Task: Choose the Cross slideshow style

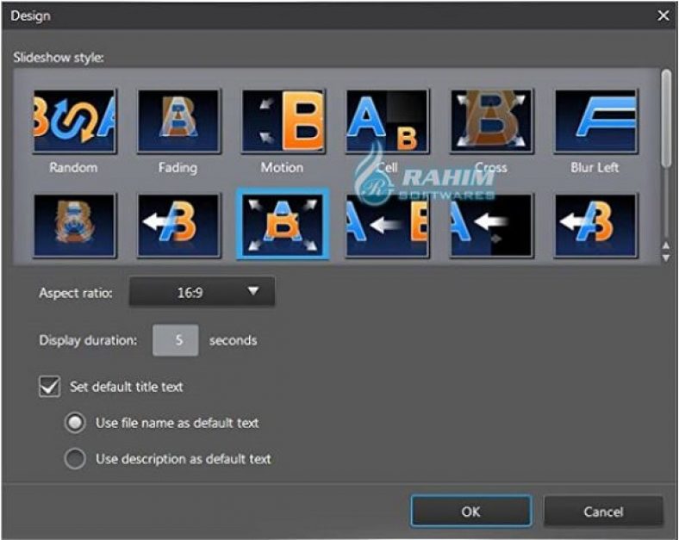Action: coord(491,121)
